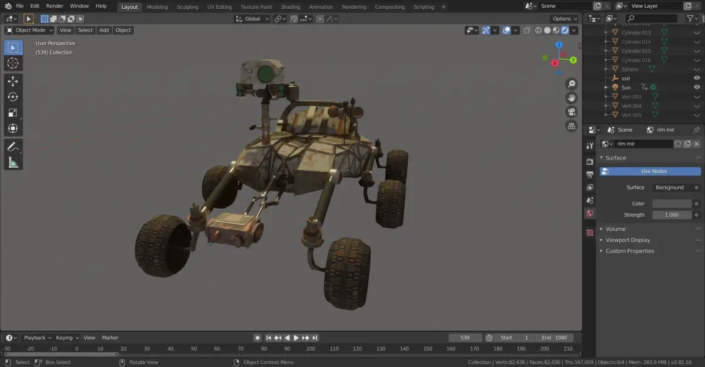Viewport: 705px width, 367px height.
Task: Unlink the rim mir world datablock
Action: (x=697, y=144)
